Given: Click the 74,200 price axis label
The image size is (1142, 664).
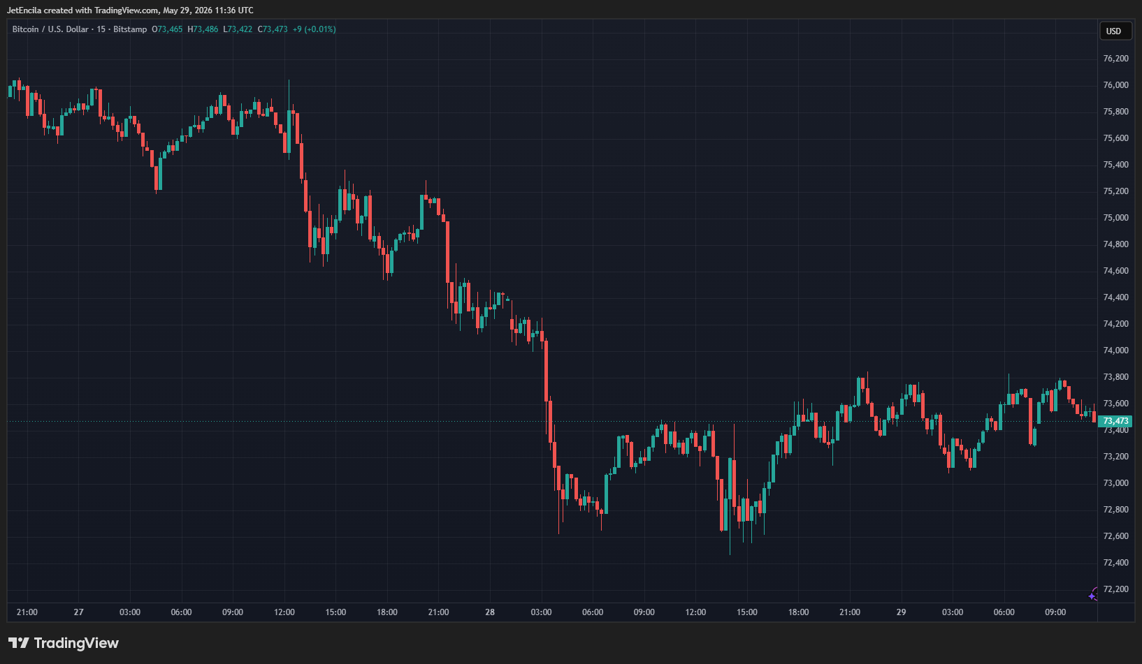Looking at the screenshot, I should [x=1115, y=324].
